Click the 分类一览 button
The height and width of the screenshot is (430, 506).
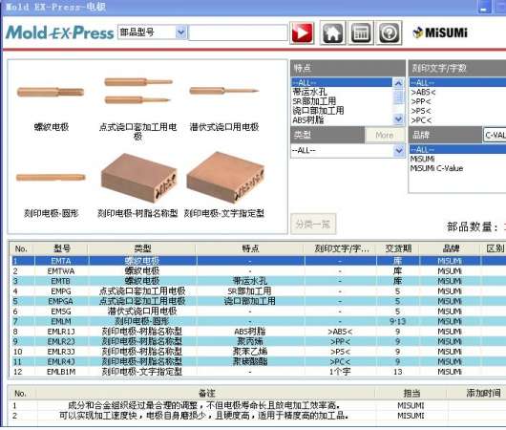pyautogui.click(x=313, y=224)
